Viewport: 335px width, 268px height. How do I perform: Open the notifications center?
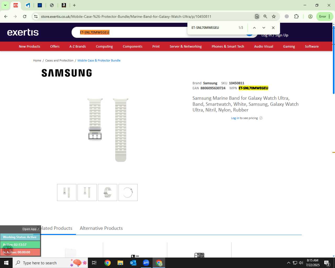click(327, 263)
